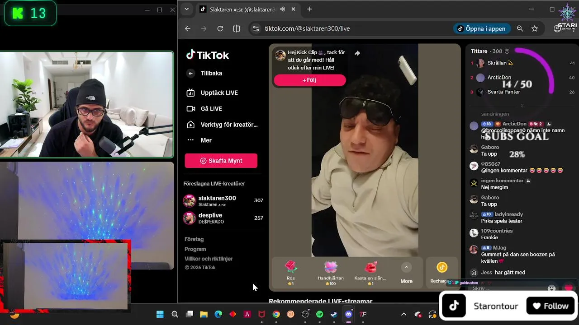This screenshot has height=325, width=579.
Task: Open a new browser tab
Action: tap(309, 9)
